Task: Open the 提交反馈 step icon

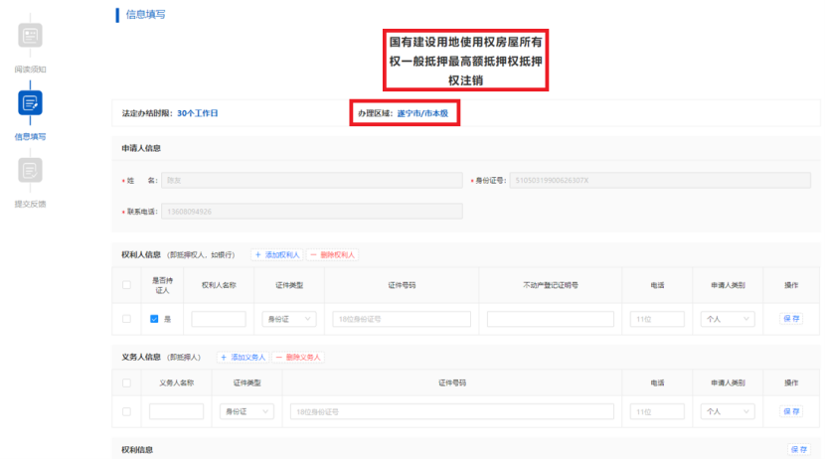Action: [30, 170]
